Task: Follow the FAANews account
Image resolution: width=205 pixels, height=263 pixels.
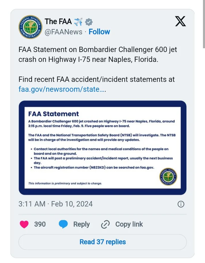Action: pyautogui.click(x=99, y=32)
